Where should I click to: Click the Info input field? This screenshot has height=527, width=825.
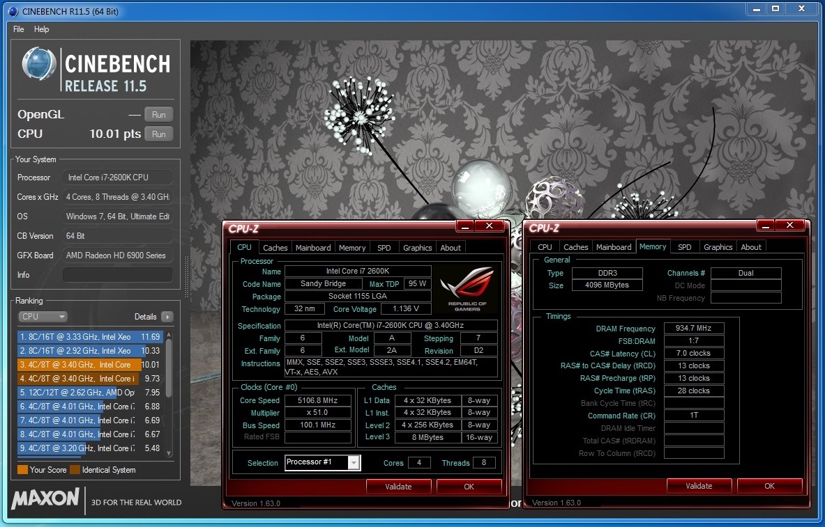tap(117, 275)
